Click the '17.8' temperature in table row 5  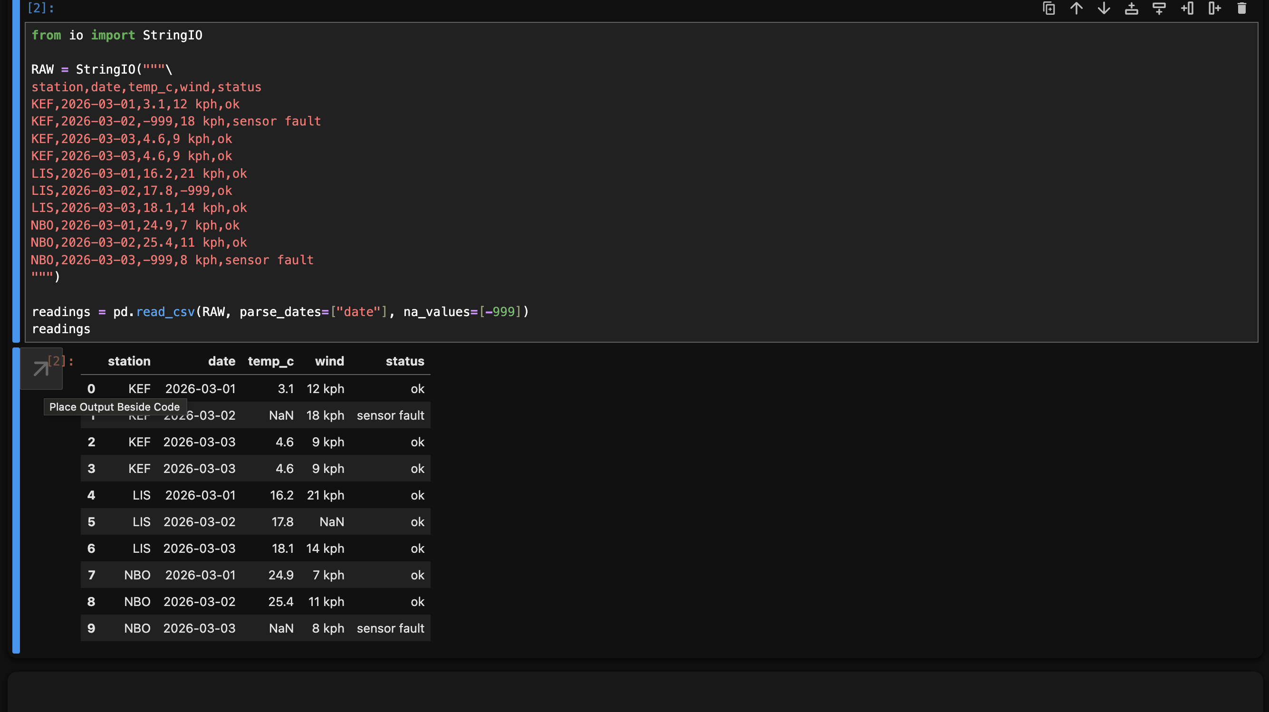click(282, 522)
